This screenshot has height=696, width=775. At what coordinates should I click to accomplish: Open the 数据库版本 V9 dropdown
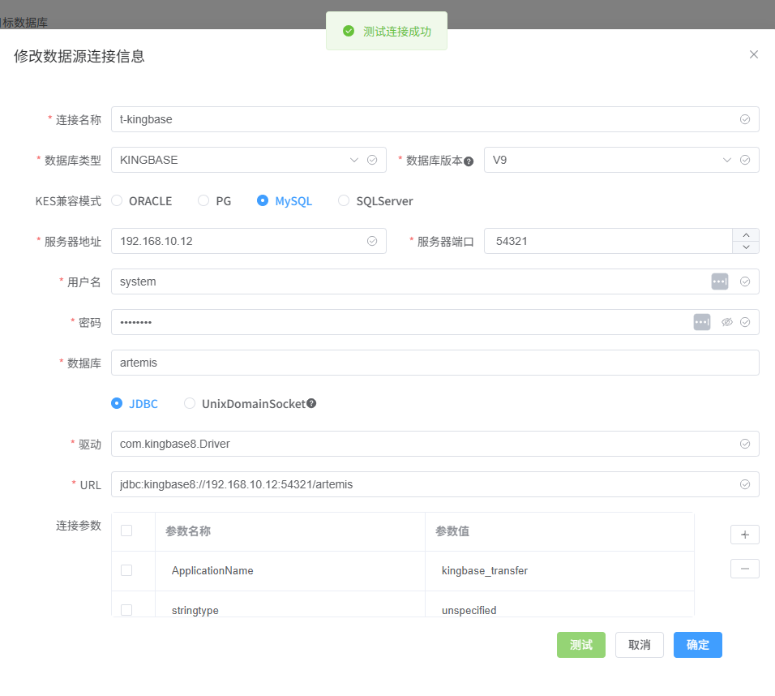[x=621, y=160]
